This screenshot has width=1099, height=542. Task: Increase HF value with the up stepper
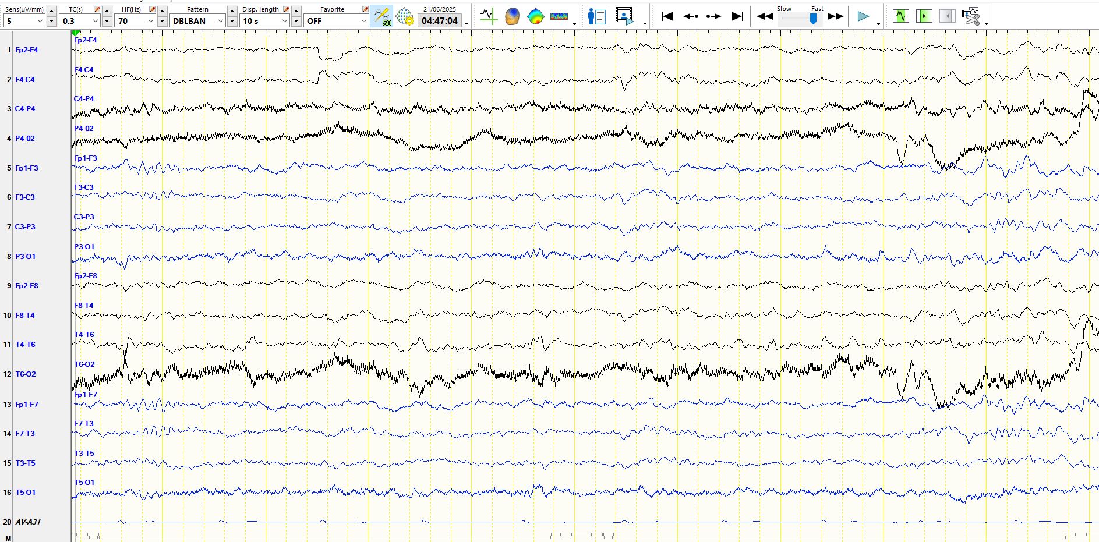(x=162, y=10)
